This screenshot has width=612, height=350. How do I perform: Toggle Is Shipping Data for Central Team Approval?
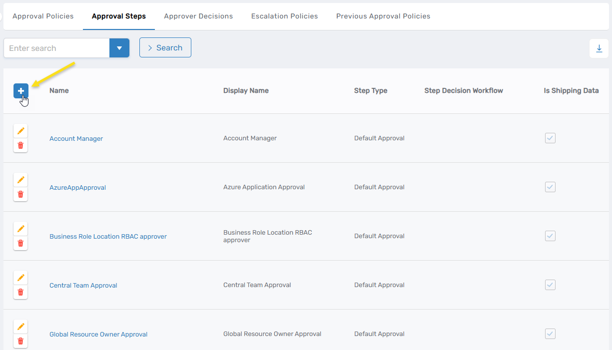coord(550,285)
